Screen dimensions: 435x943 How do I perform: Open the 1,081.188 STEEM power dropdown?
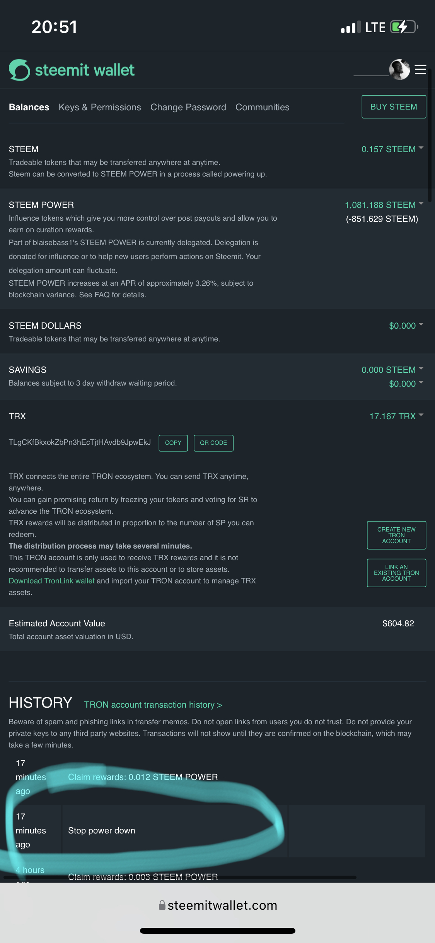click(384, 205)
